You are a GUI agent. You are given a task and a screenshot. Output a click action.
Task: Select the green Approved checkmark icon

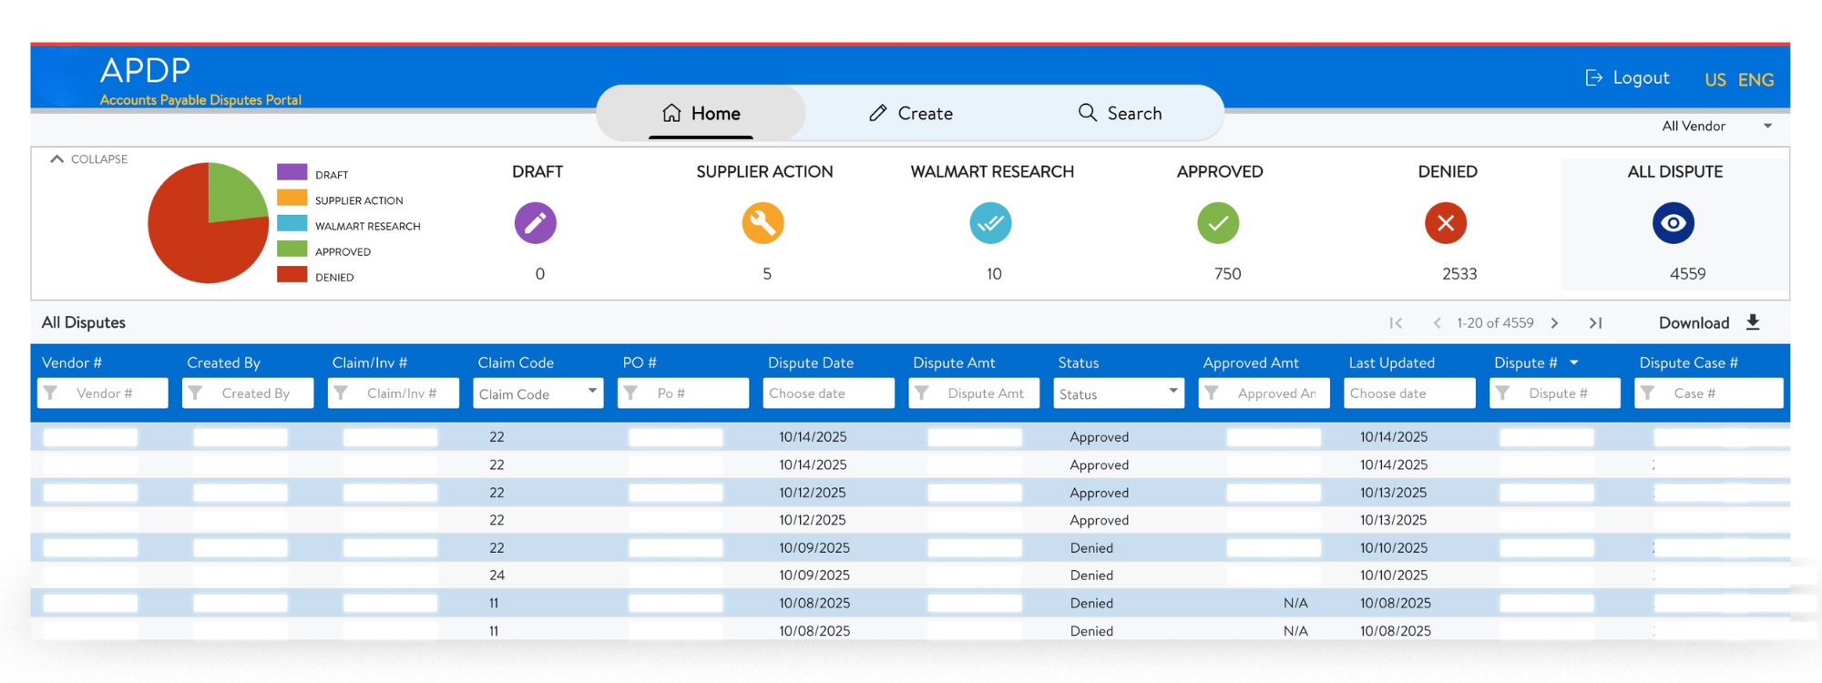coord(1218,223)
